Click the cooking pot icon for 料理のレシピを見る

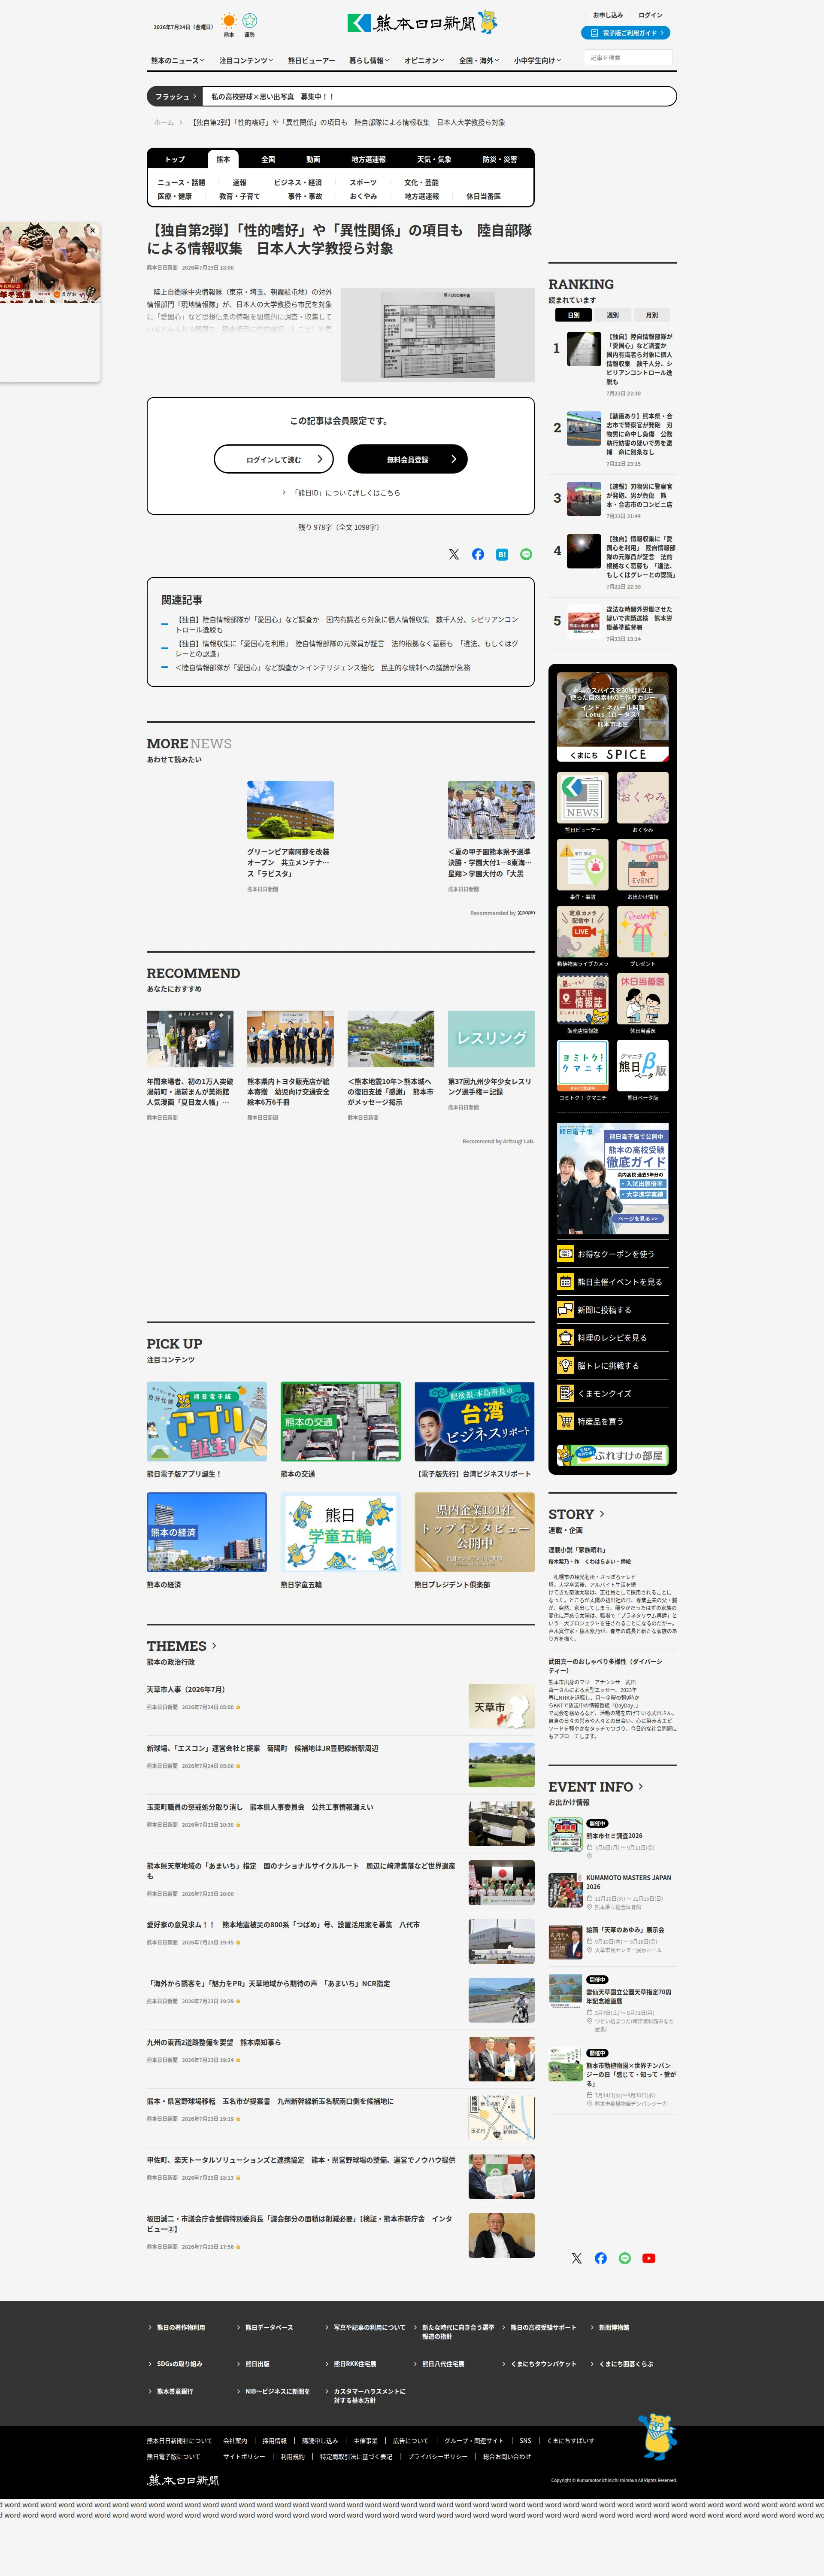click(x=566, y=1338)
